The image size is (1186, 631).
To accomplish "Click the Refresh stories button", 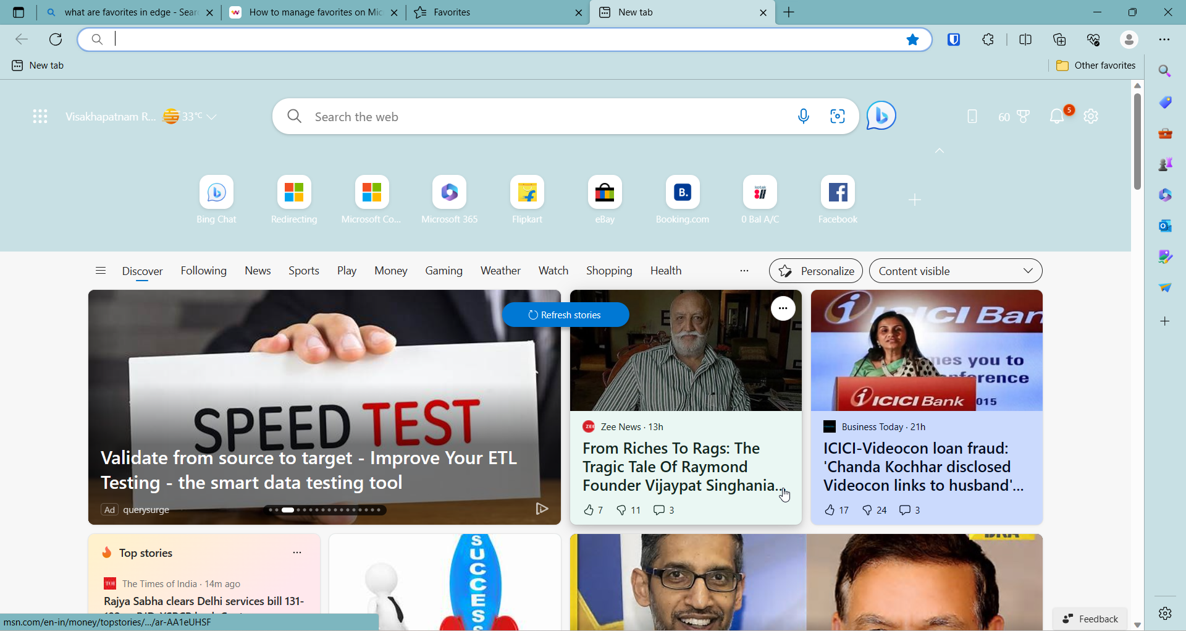I will tap(565, 315).
